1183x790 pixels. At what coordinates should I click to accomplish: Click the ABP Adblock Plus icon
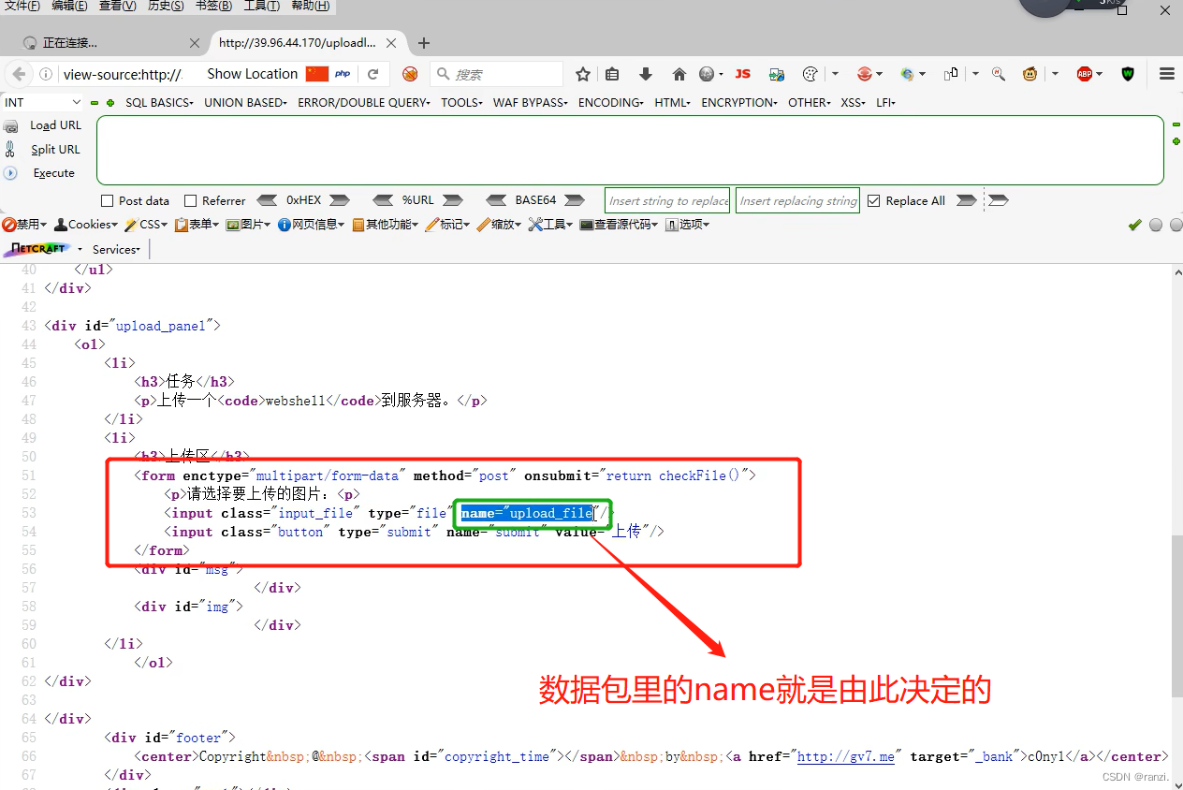1085,74
